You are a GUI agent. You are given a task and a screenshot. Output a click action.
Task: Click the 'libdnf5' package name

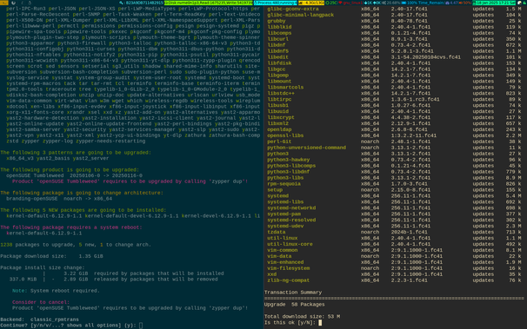point(278,51)
